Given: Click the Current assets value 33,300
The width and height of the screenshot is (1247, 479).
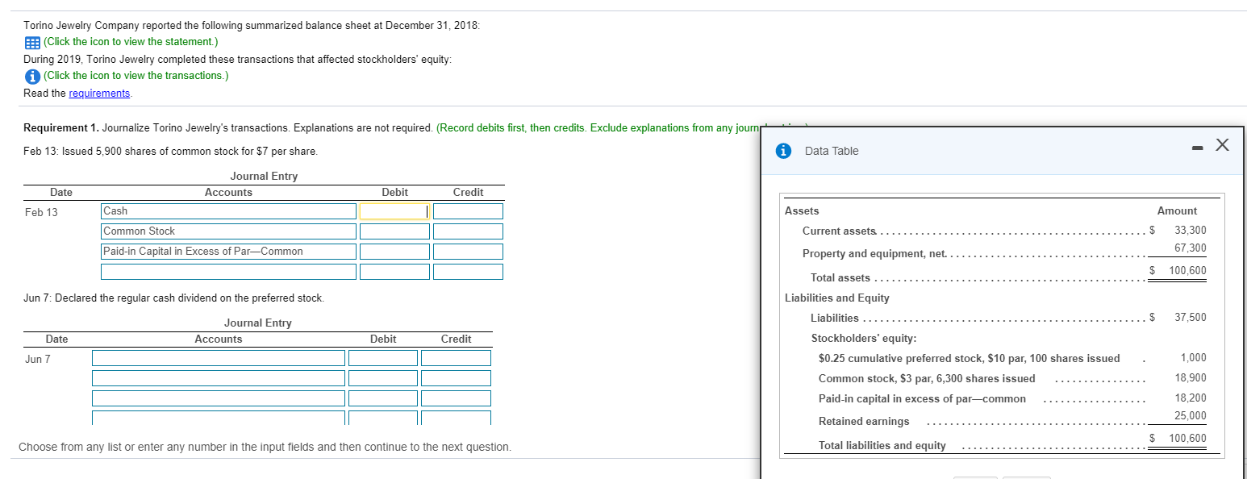Looking at the screenshot, I should (x=1191, y=230).
